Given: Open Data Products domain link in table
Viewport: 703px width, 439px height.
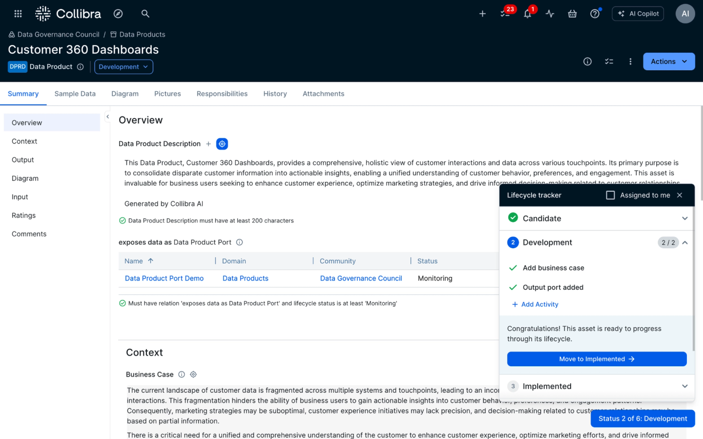Looking at the screenshot, I should coord(246,278).
